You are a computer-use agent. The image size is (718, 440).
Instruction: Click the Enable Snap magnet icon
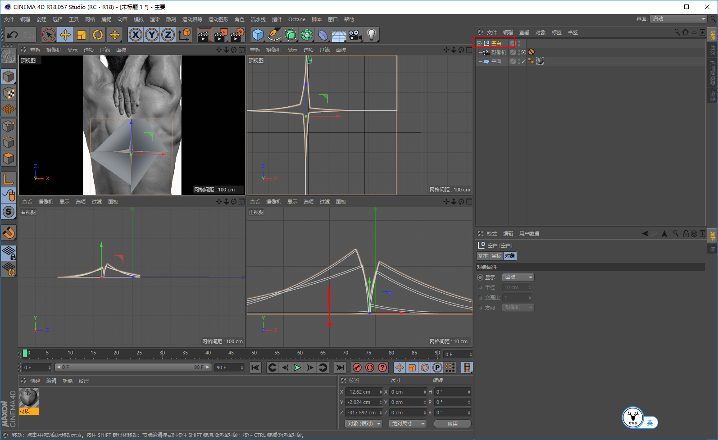9,233
